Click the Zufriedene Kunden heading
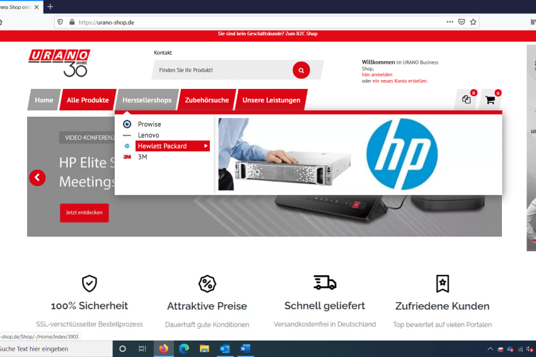 (x=442, y=306)
